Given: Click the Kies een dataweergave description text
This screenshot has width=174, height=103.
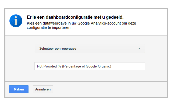Looking at the screenshot, I should click(x=81, y=25).
